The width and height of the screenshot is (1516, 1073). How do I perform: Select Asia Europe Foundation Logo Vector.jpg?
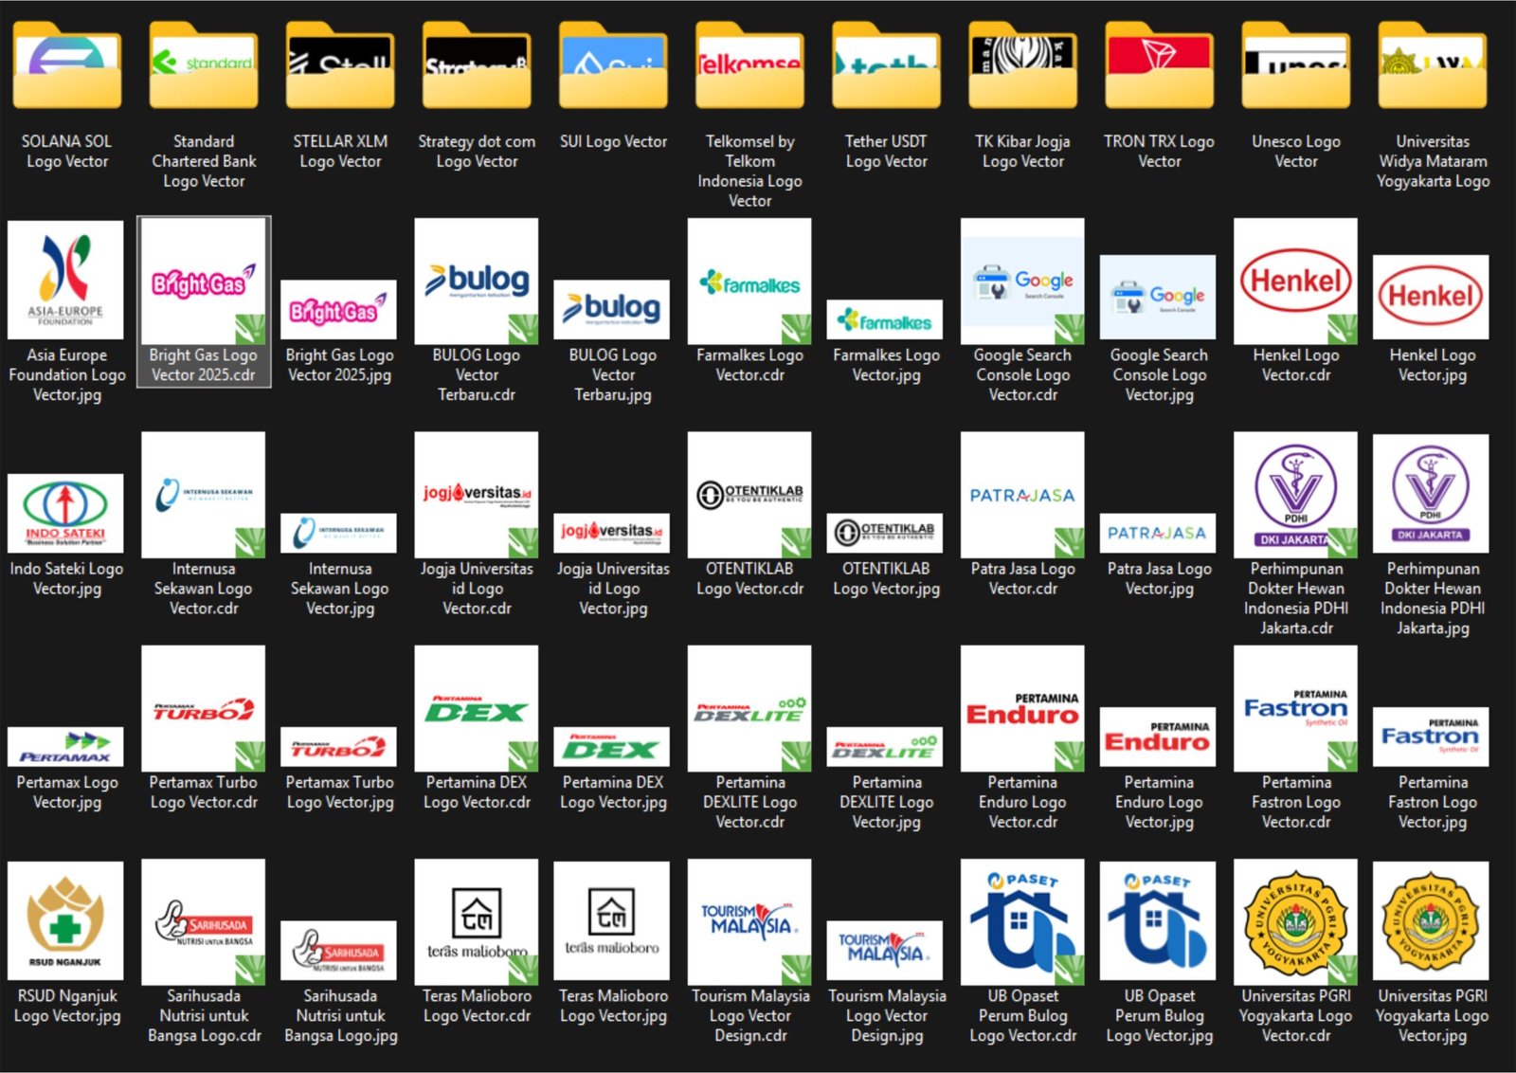[65, 281]
